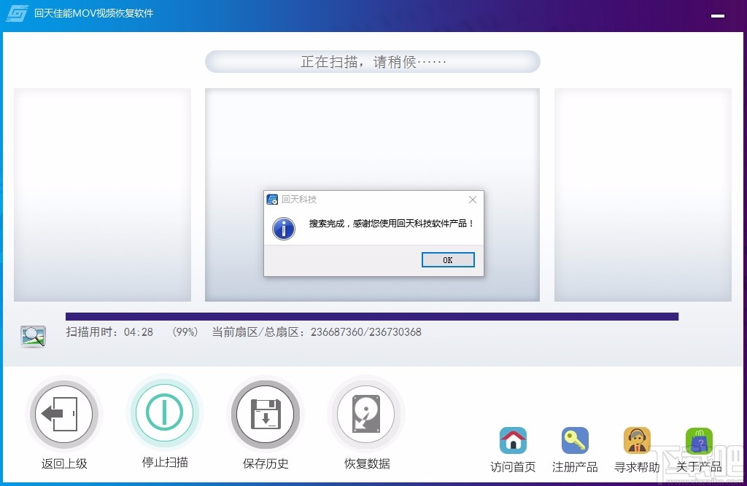Image resolution: width=747 pixels, height=486 pixels.
Task: Select the sector count text 236687360/236730368
Action: 365,332
